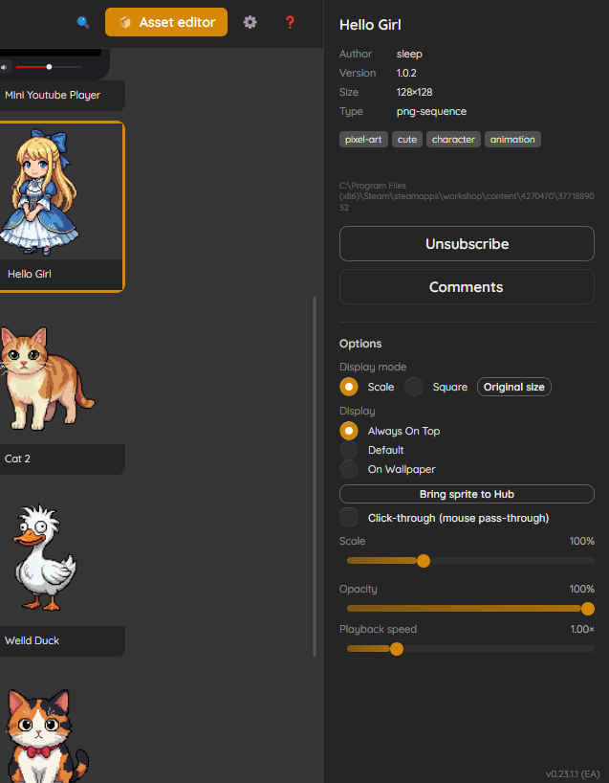Click the volume icon in Mini Youtube Player
This screenshot has height=783, width=609.
pos(5,67)
